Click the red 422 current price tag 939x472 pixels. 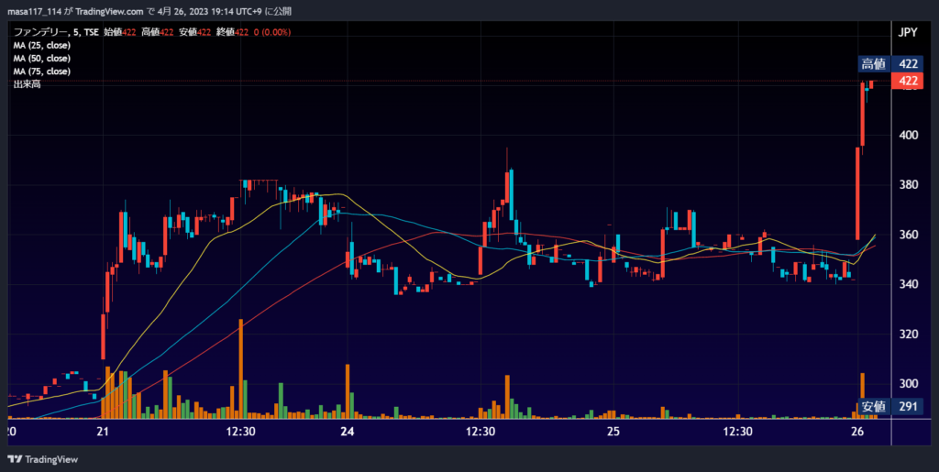pyautogui.click(x=907, y=81)
